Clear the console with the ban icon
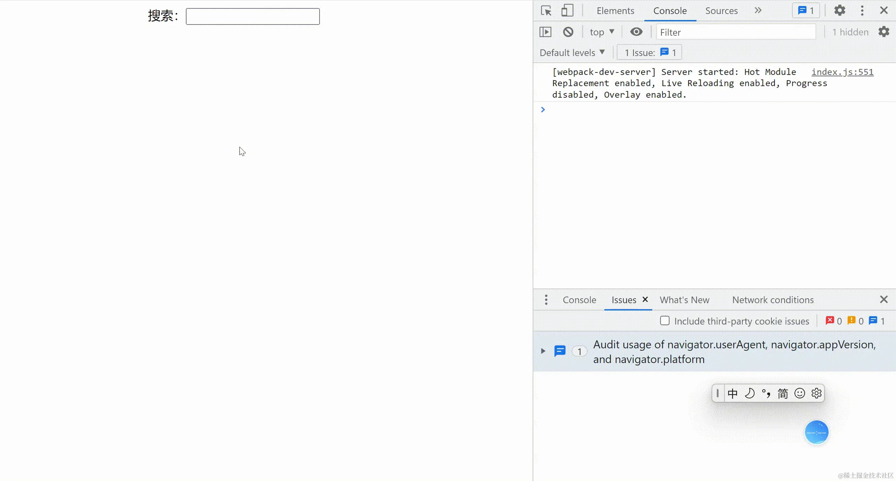Viewport: 896px width, 481px height. tap(568, 32)
